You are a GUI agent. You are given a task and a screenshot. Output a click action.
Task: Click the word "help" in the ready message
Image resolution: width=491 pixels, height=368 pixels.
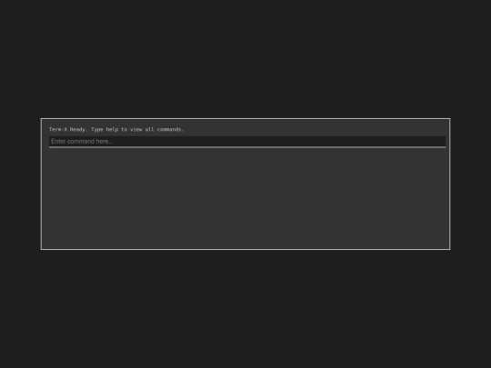click(x=112, y=129)
